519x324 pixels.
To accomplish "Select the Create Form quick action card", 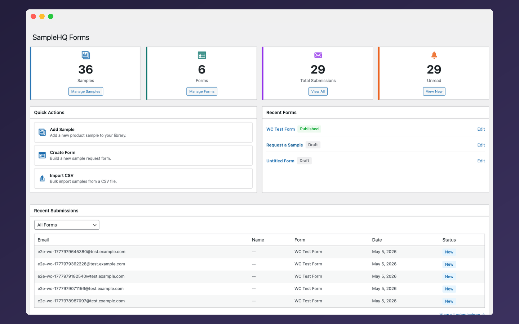I will [x=143, y=156].
